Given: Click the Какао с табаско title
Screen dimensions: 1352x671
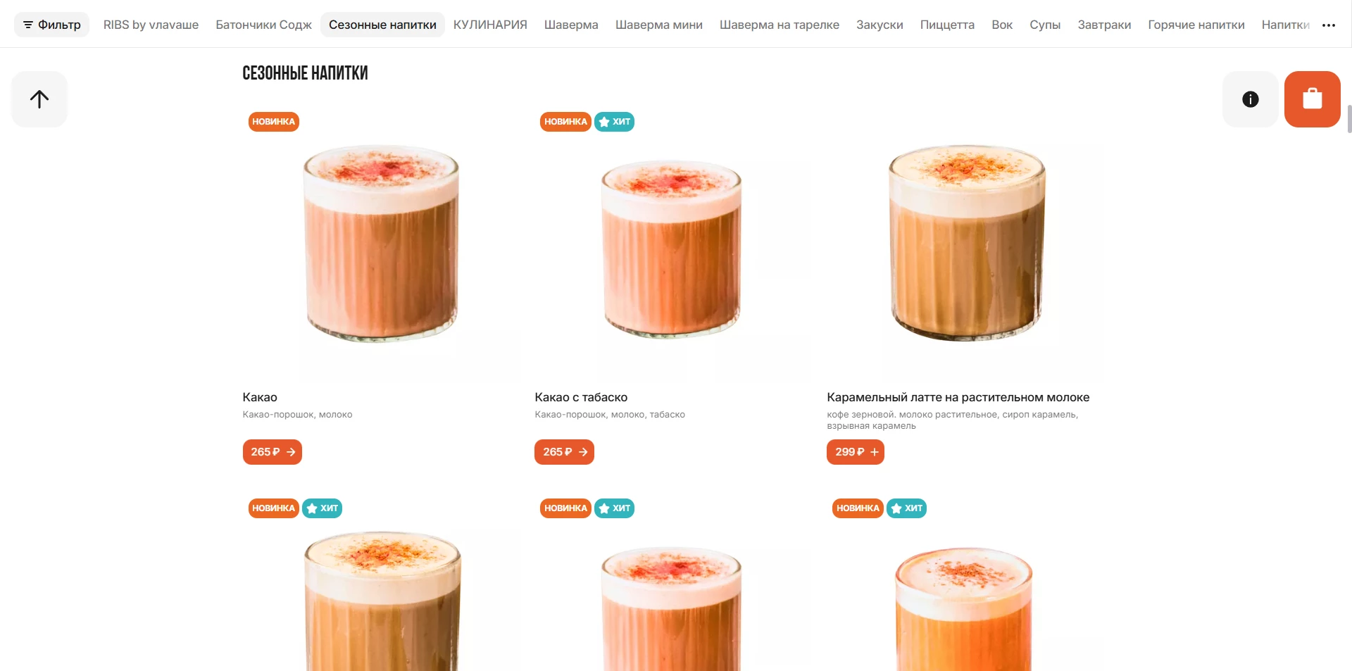Looking at the screenshot, I should pos(581,397).
